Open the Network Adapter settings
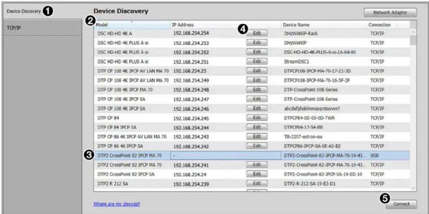The image size is (429, 214). click(x=390, y=12)
